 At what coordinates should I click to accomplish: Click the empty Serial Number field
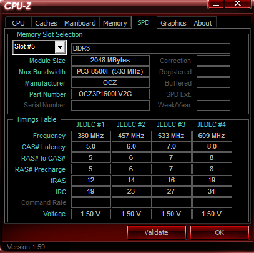[110, 105]
